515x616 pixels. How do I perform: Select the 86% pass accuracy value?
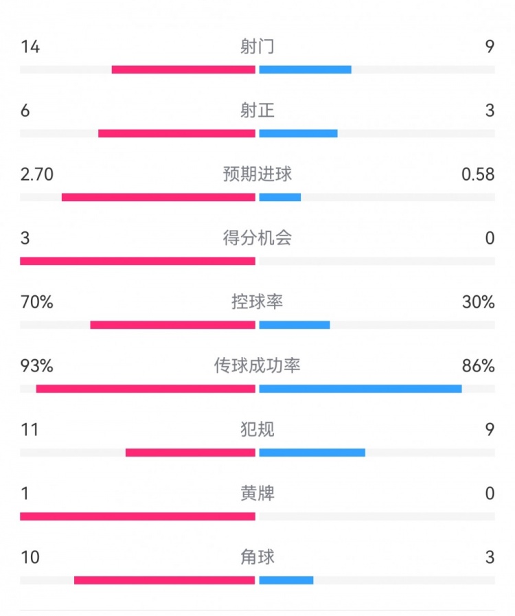tap(478, 366)
